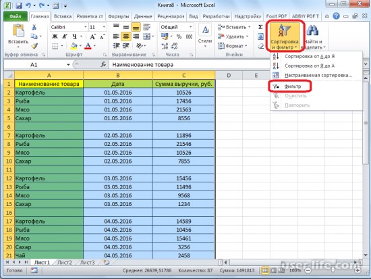Click the Удалить cells button

tap(233, 36)
